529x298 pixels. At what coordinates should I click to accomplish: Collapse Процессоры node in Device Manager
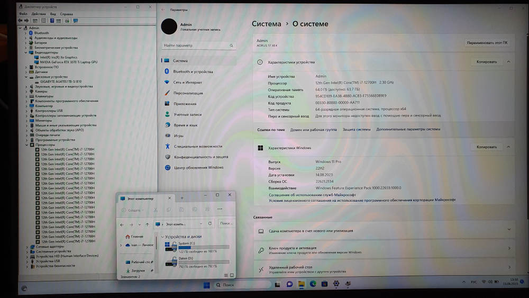click(26, 145)
